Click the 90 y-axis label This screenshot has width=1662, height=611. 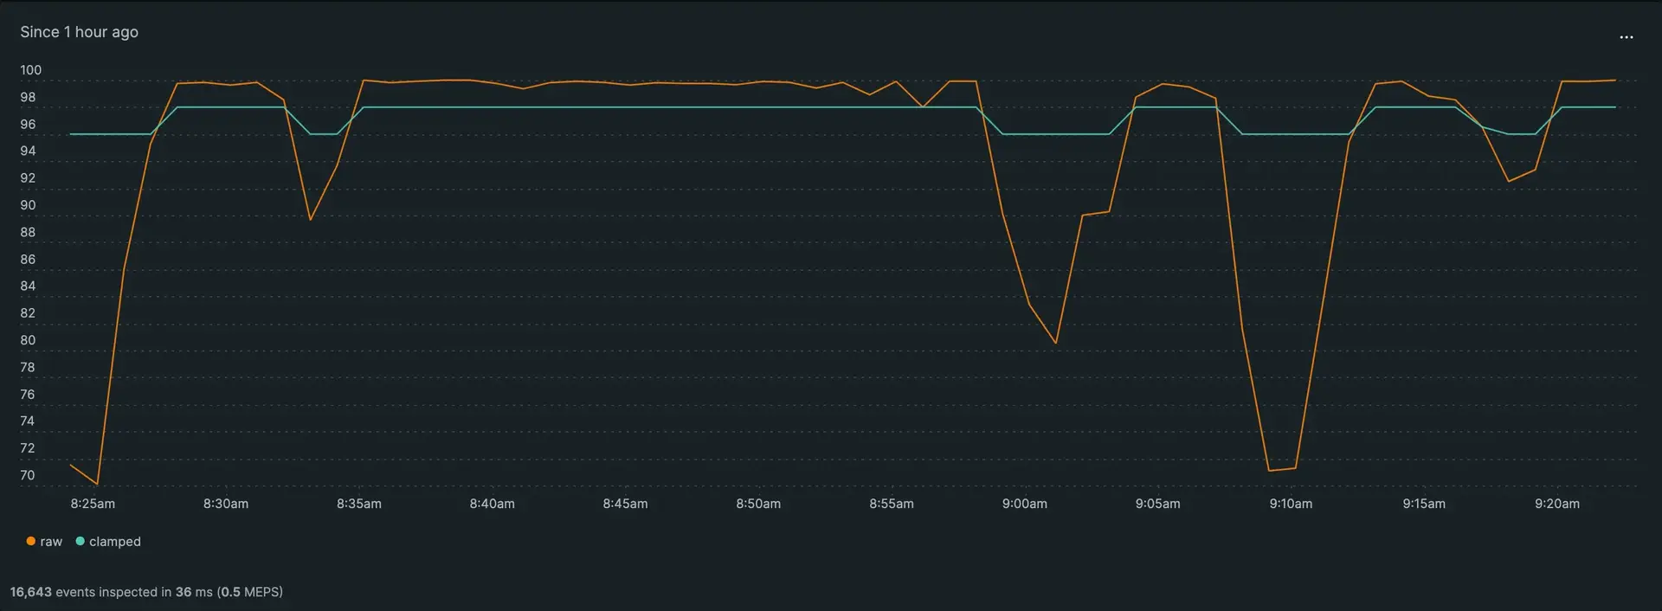pyautogui.click(x=28, y=205)
